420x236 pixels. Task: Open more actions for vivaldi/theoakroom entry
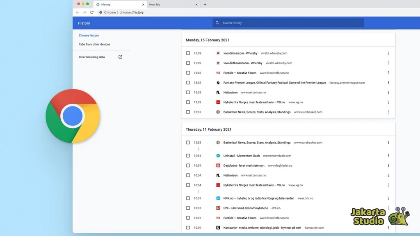(x=388, y=63)
